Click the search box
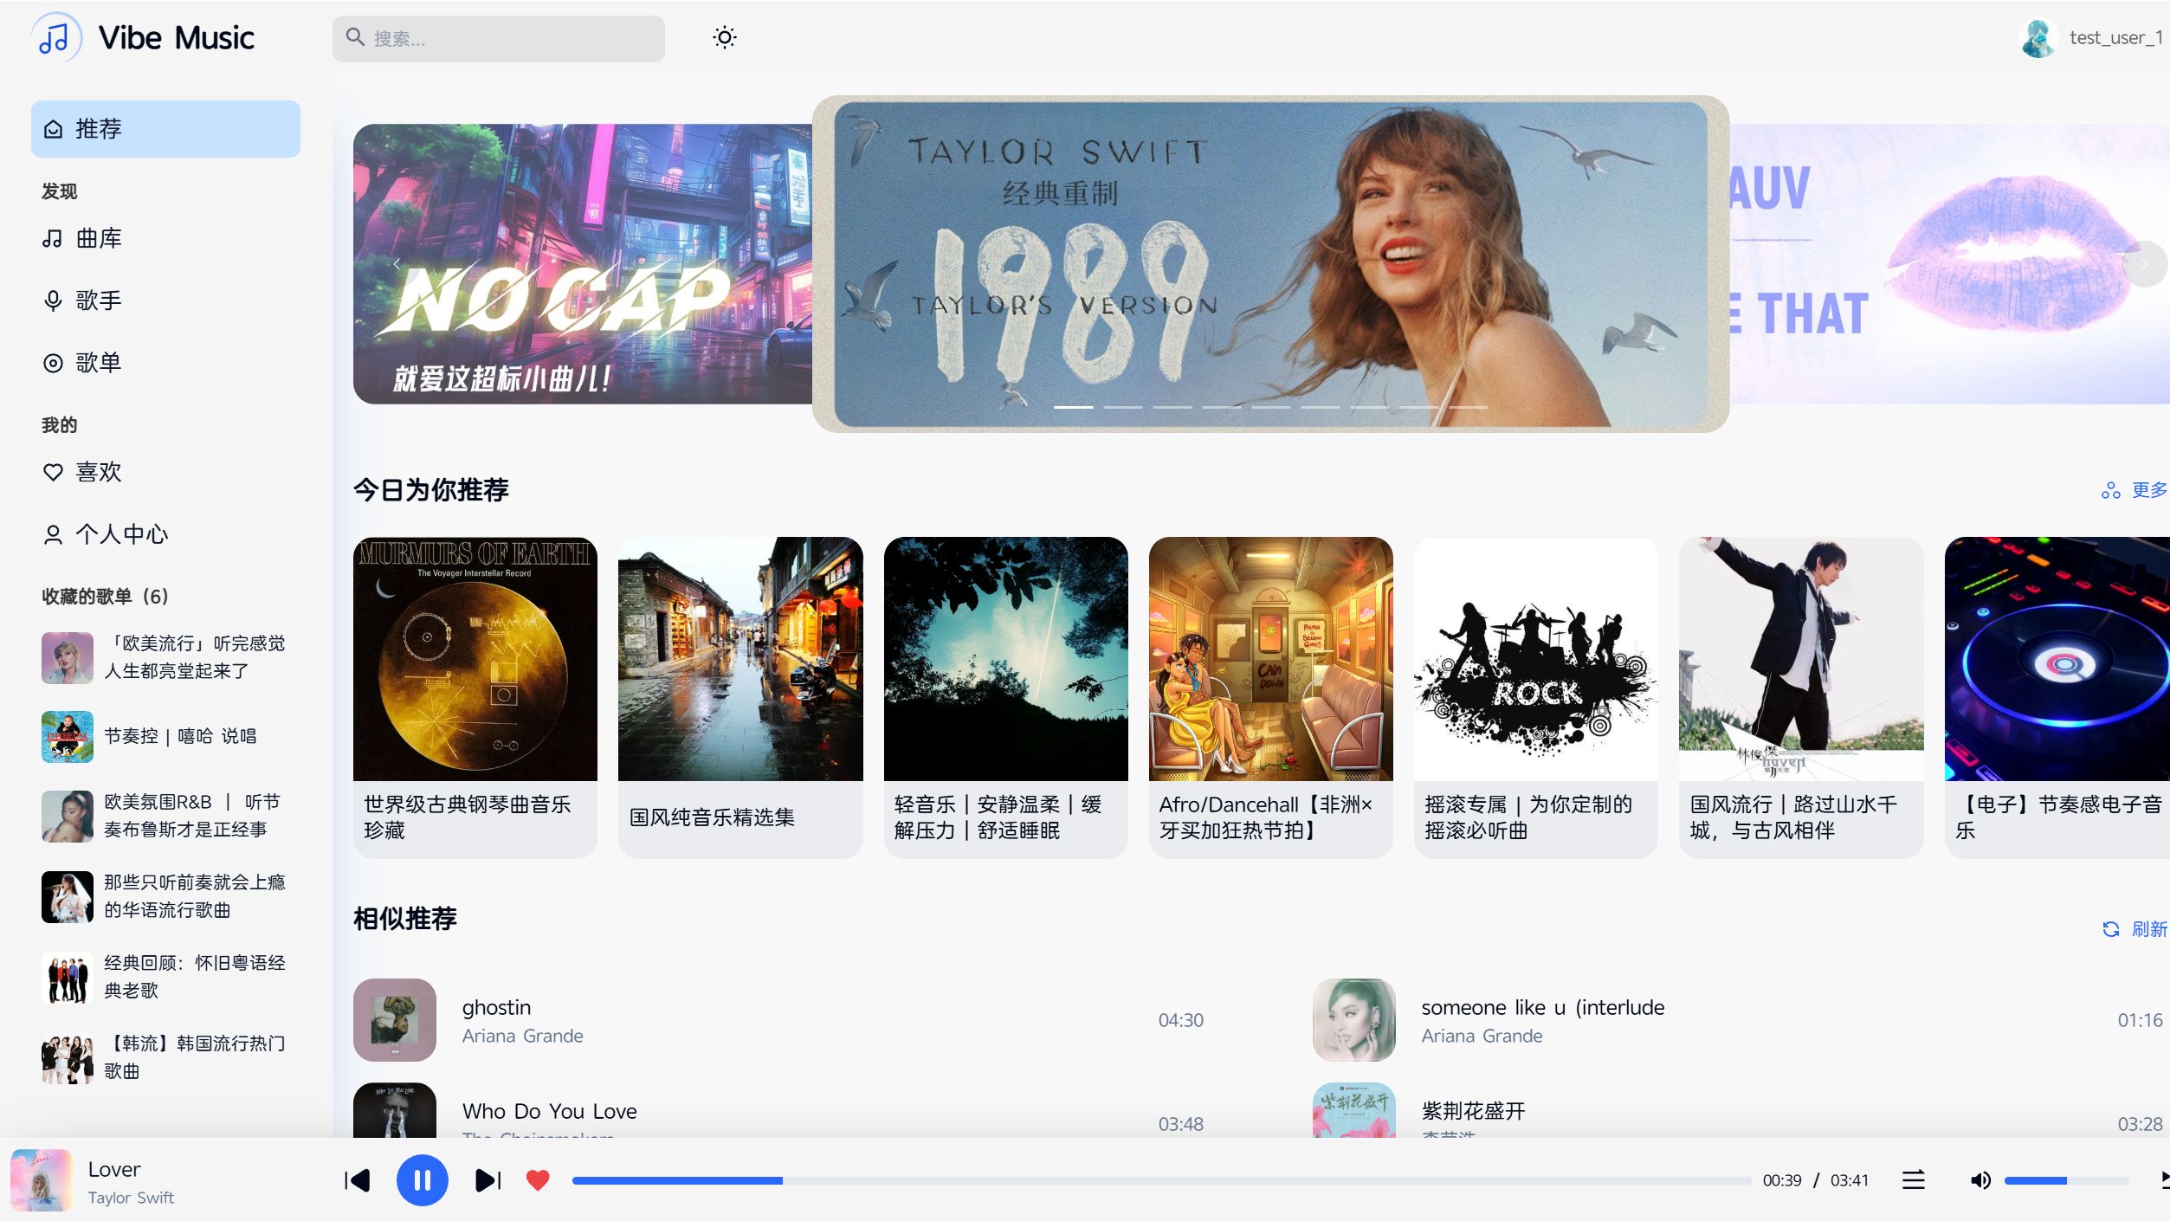Screen dimensions: 2170x1221 499,38
